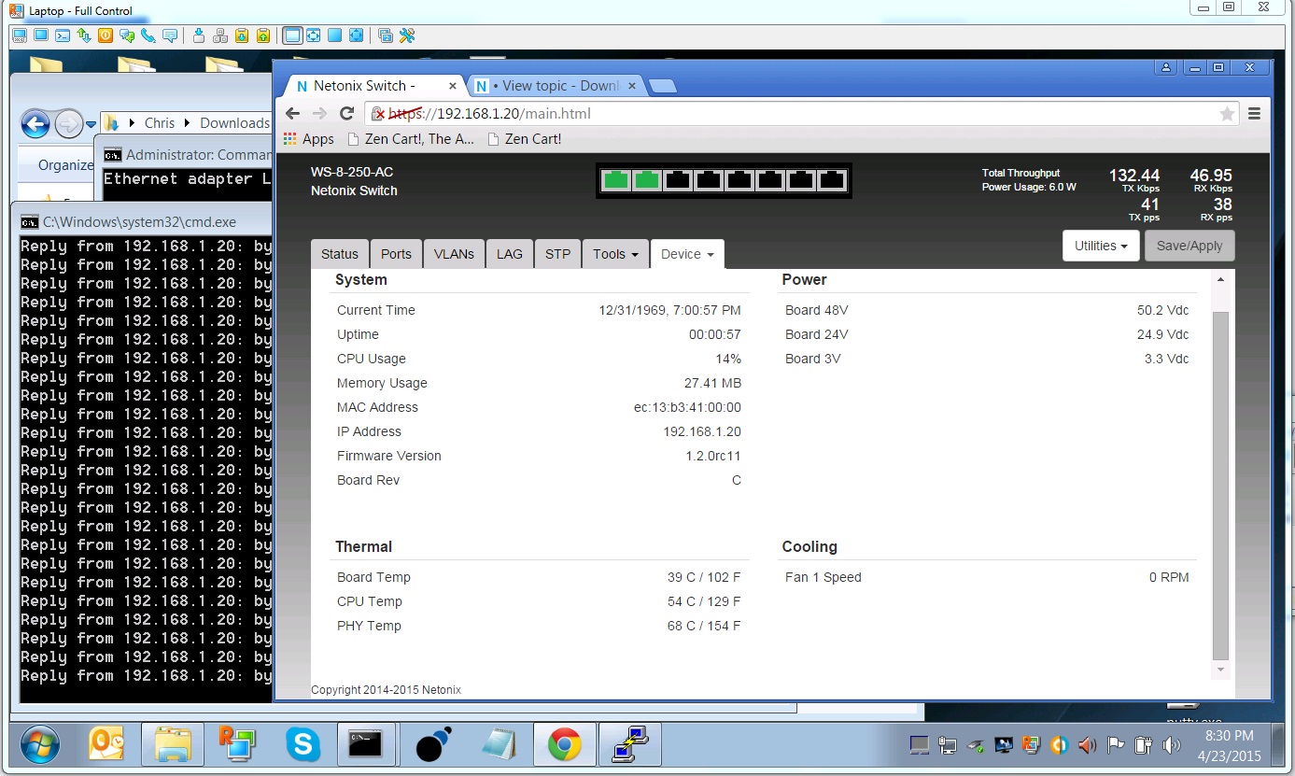Image resolution: width=1295 pixels, height=776 pixels.
Task: Click the first green port on switch diagram
Action: click(615, 180)
